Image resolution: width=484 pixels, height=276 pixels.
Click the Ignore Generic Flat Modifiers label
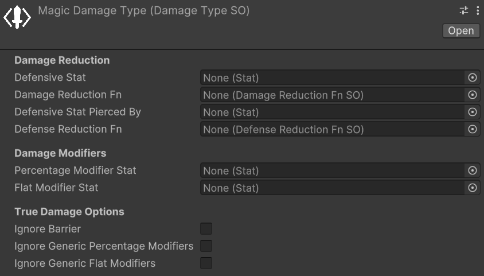pos(85,263)
